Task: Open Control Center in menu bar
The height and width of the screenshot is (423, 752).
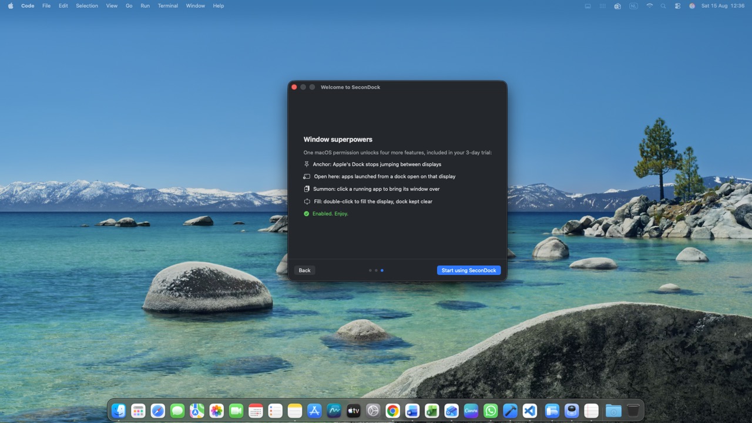Action: [677, 6]
